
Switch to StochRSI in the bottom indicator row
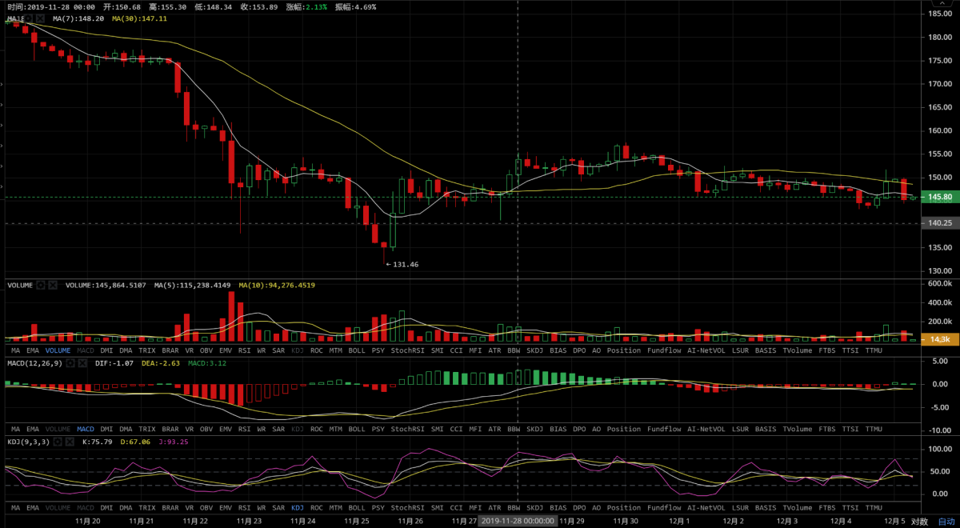[x=407, y=507]
